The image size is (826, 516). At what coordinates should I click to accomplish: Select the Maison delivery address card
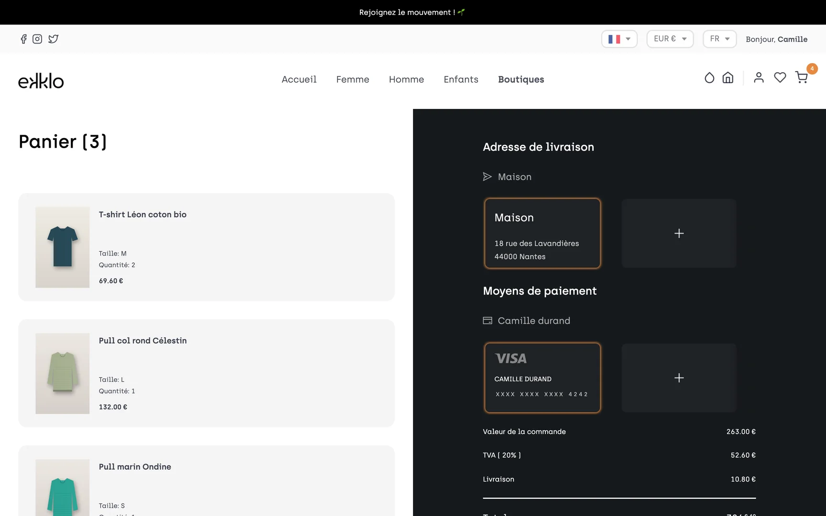coord(542,233)
